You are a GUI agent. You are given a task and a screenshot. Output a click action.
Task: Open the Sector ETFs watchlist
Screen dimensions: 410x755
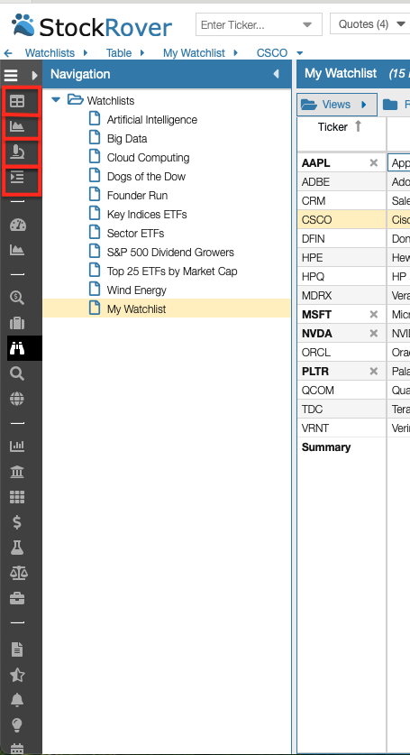135,233
